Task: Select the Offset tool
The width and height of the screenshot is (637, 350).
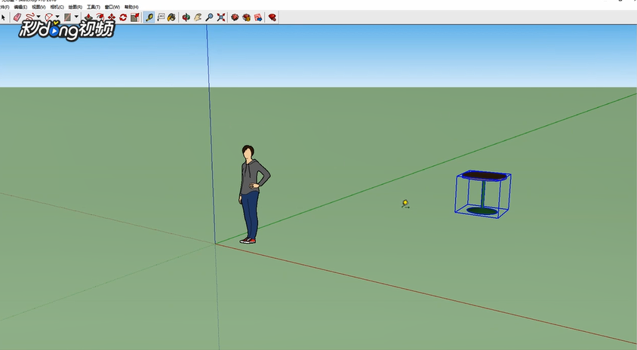Action: (x=100, y=17)
